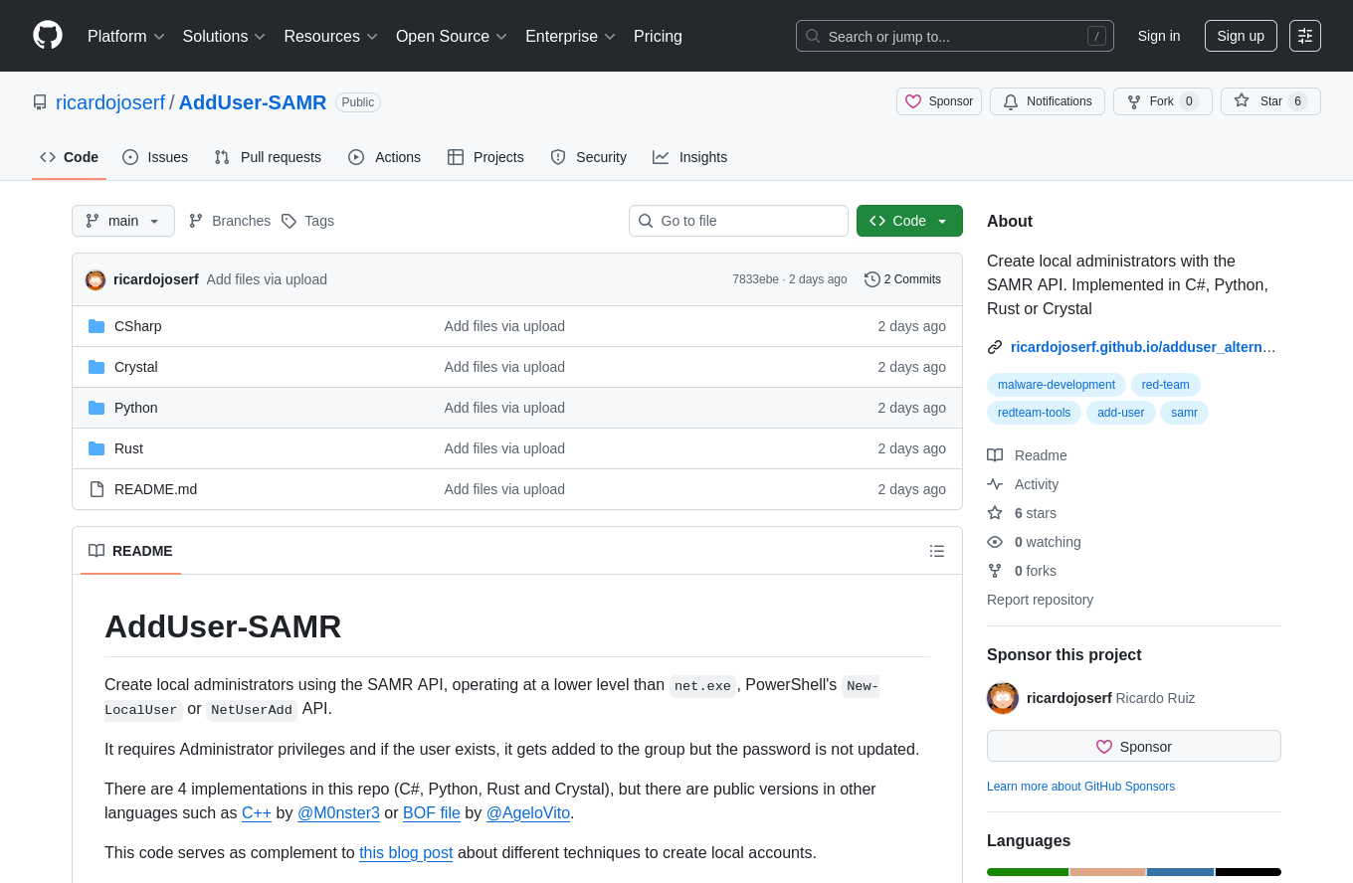This screenshot has height=883, width=1353.
Task: Click the Sign up button
Action: point(1240,36)
